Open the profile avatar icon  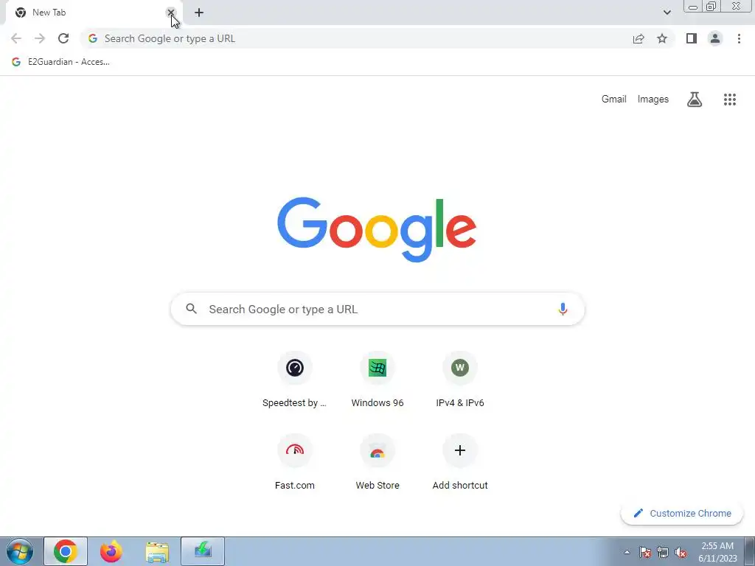[x=715, y=38]
